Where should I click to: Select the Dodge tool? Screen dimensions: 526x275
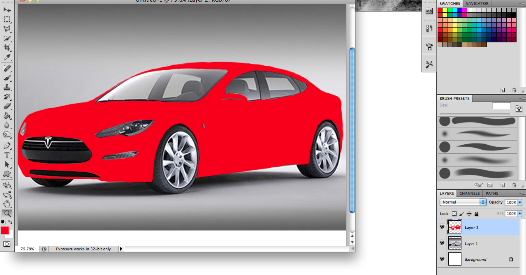(x=7, y=134)
